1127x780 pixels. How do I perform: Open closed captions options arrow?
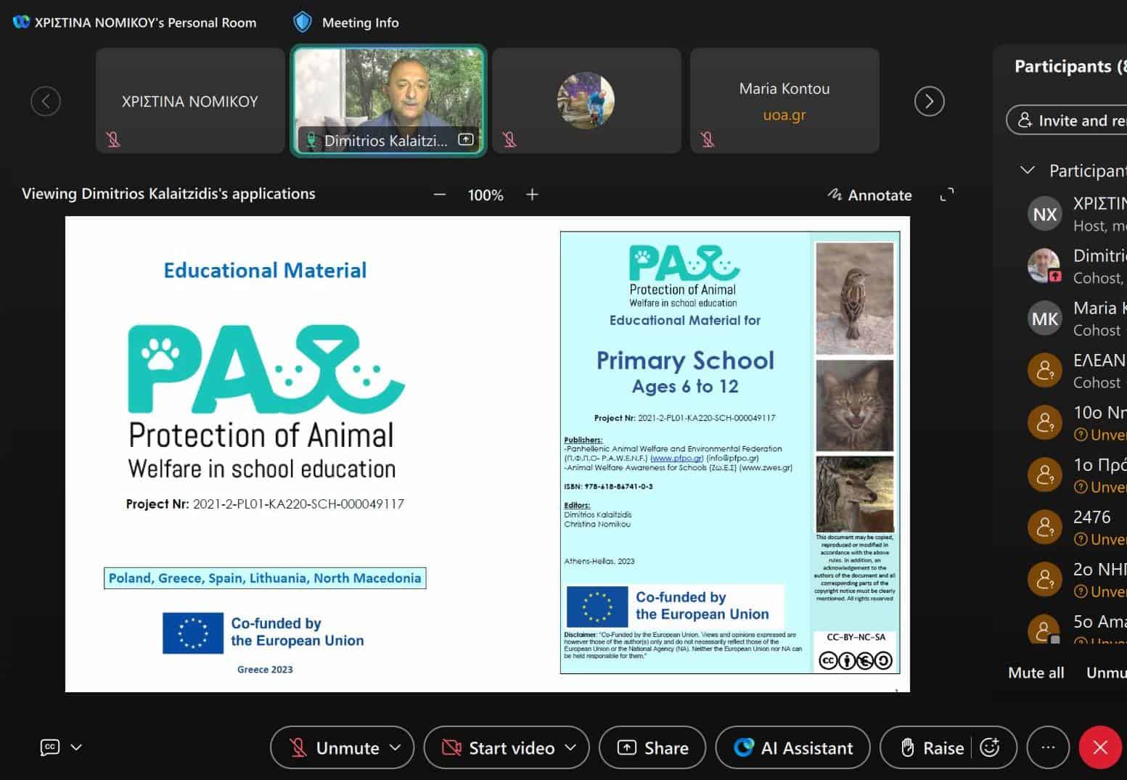76,747
